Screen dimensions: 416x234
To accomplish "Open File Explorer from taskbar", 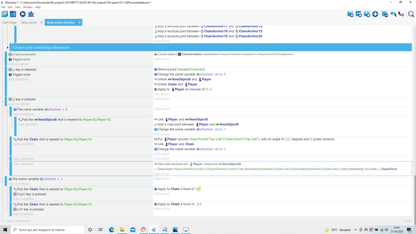I will tap(122, 230).
